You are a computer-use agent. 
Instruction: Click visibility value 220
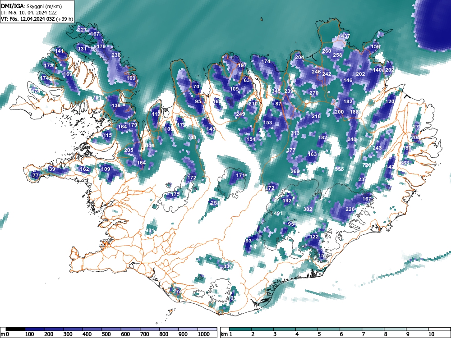click(x=350, y=209)
